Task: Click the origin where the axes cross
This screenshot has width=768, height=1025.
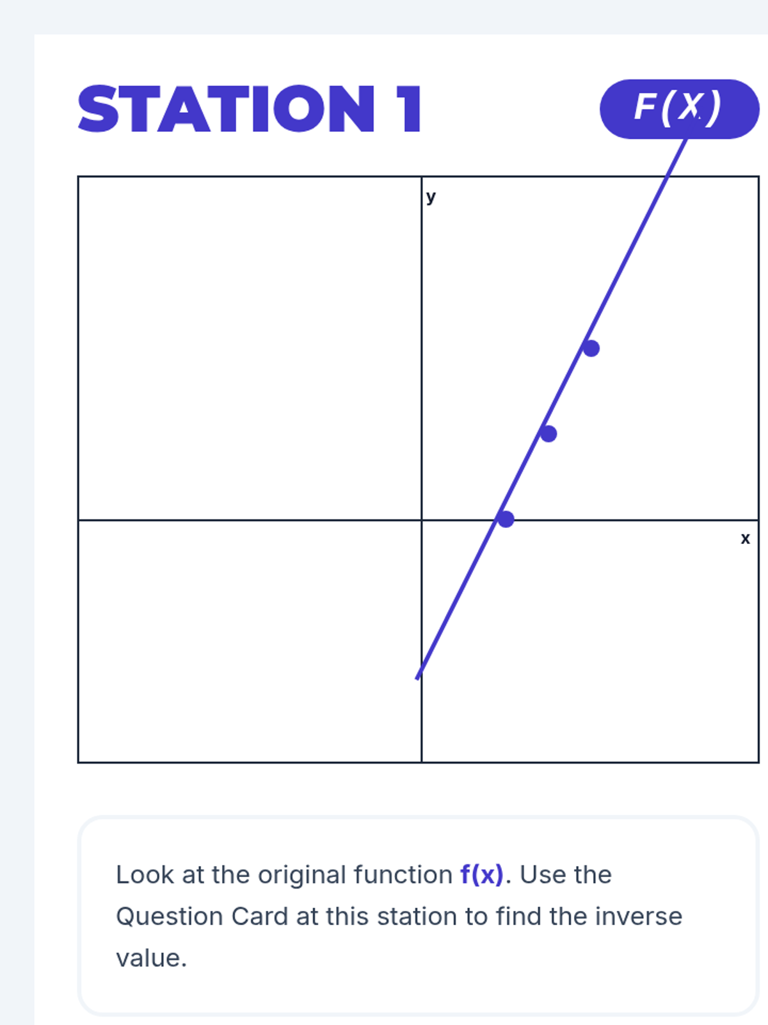Action: (422, 520)
